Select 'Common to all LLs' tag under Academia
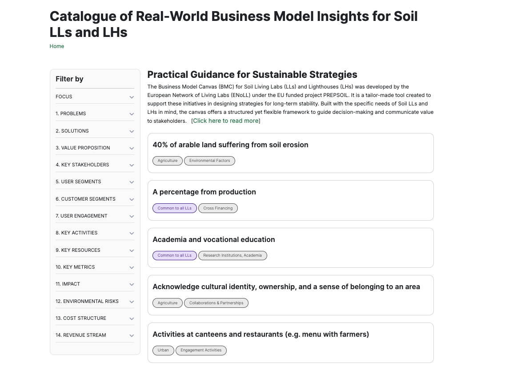 174,255
